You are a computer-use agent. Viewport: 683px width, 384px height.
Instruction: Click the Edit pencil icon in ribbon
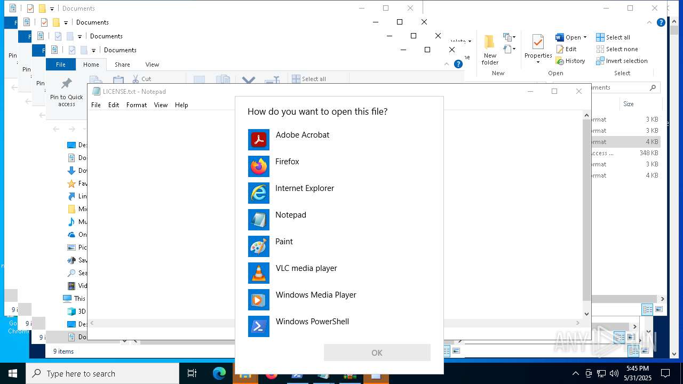pos(560,49)
